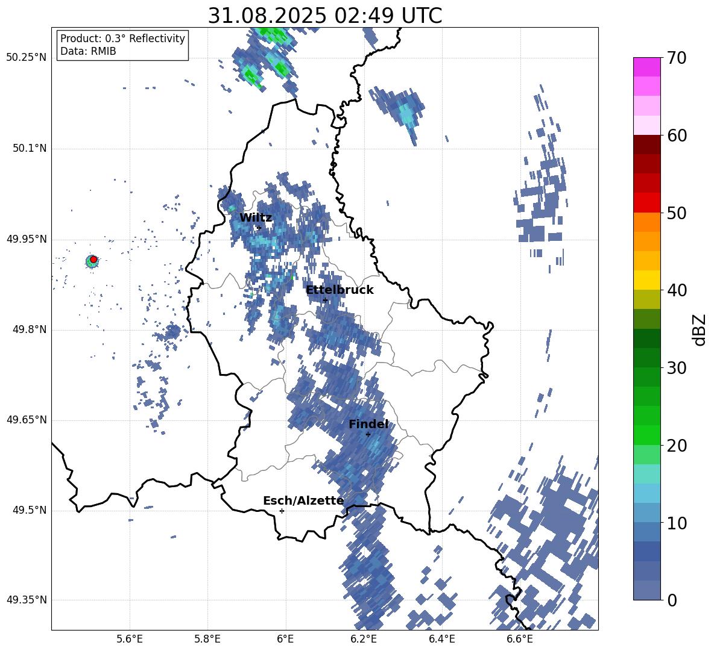Click the turquoise colorbar segment below 20
This screenshot has width=714, height=651.
click(646, 474)
